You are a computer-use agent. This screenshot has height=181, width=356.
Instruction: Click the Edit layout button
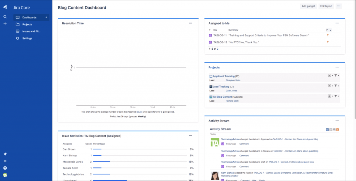click(326, 6)
